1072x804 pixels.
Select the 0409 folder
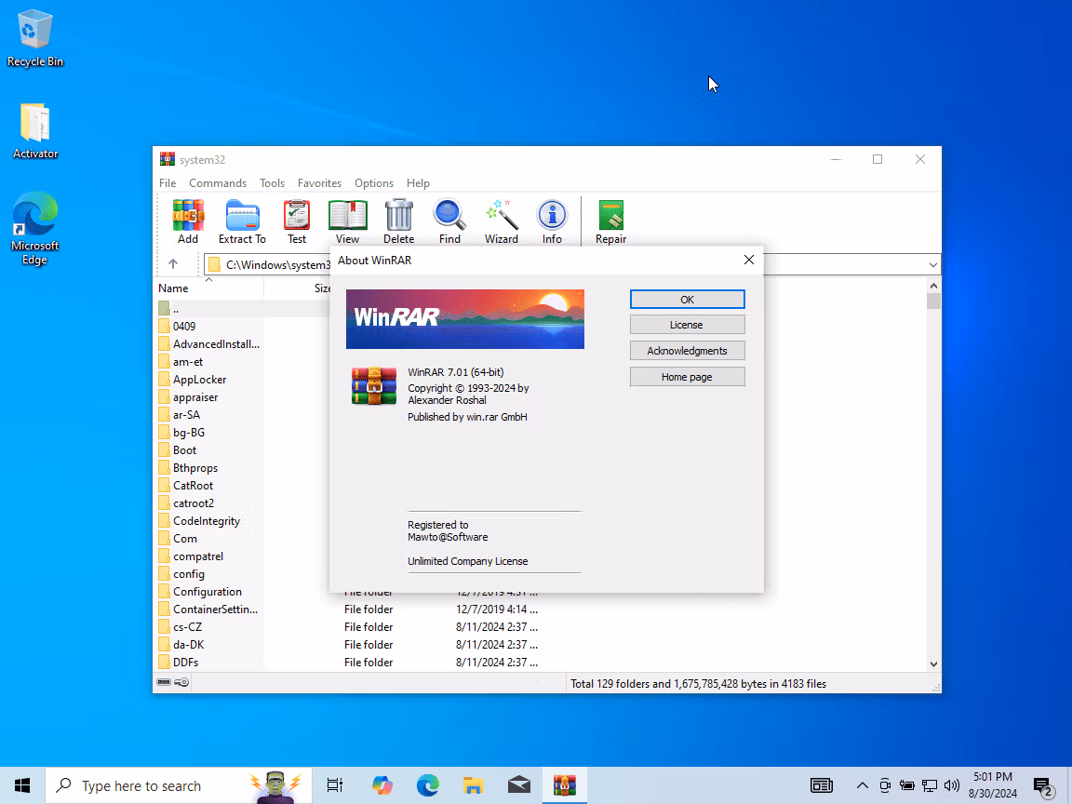(177, 326)
